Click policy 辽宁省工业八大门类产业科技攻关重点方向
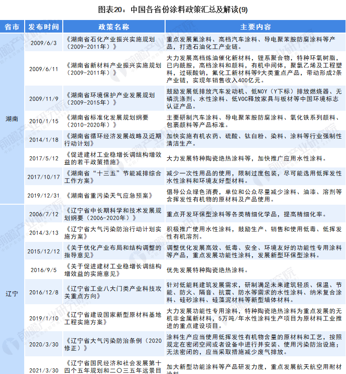Screen dimensions: 346x374 coord(113,293)
